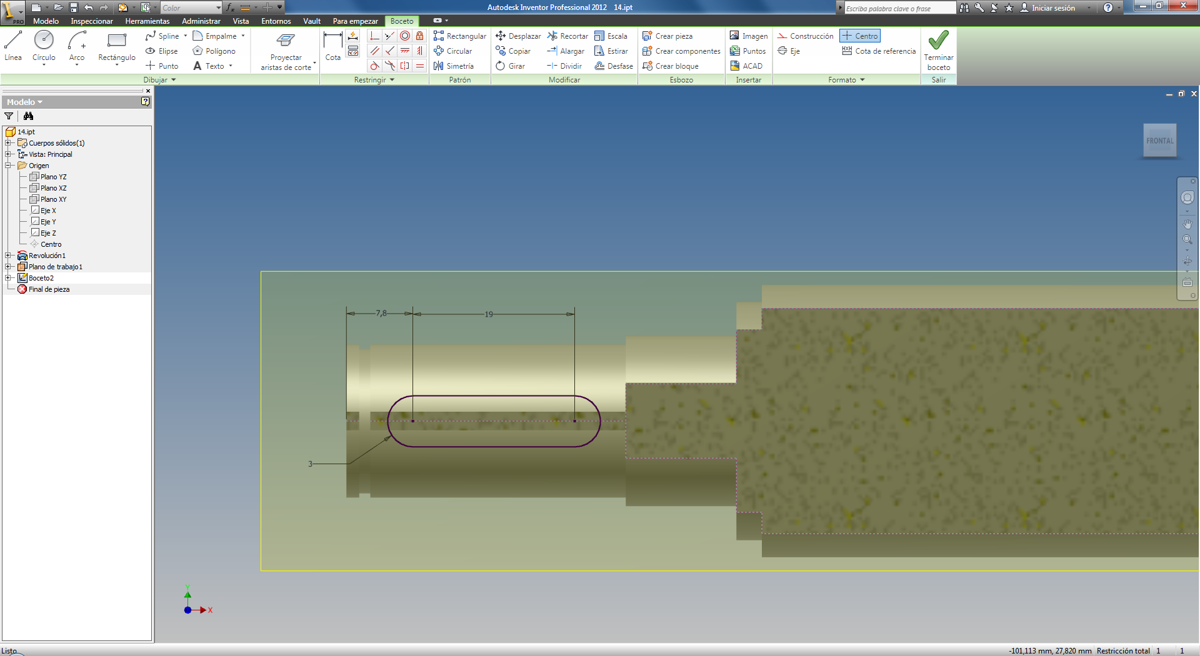Create a Circular pattern
1200x656 pixels.
[453, 51]
